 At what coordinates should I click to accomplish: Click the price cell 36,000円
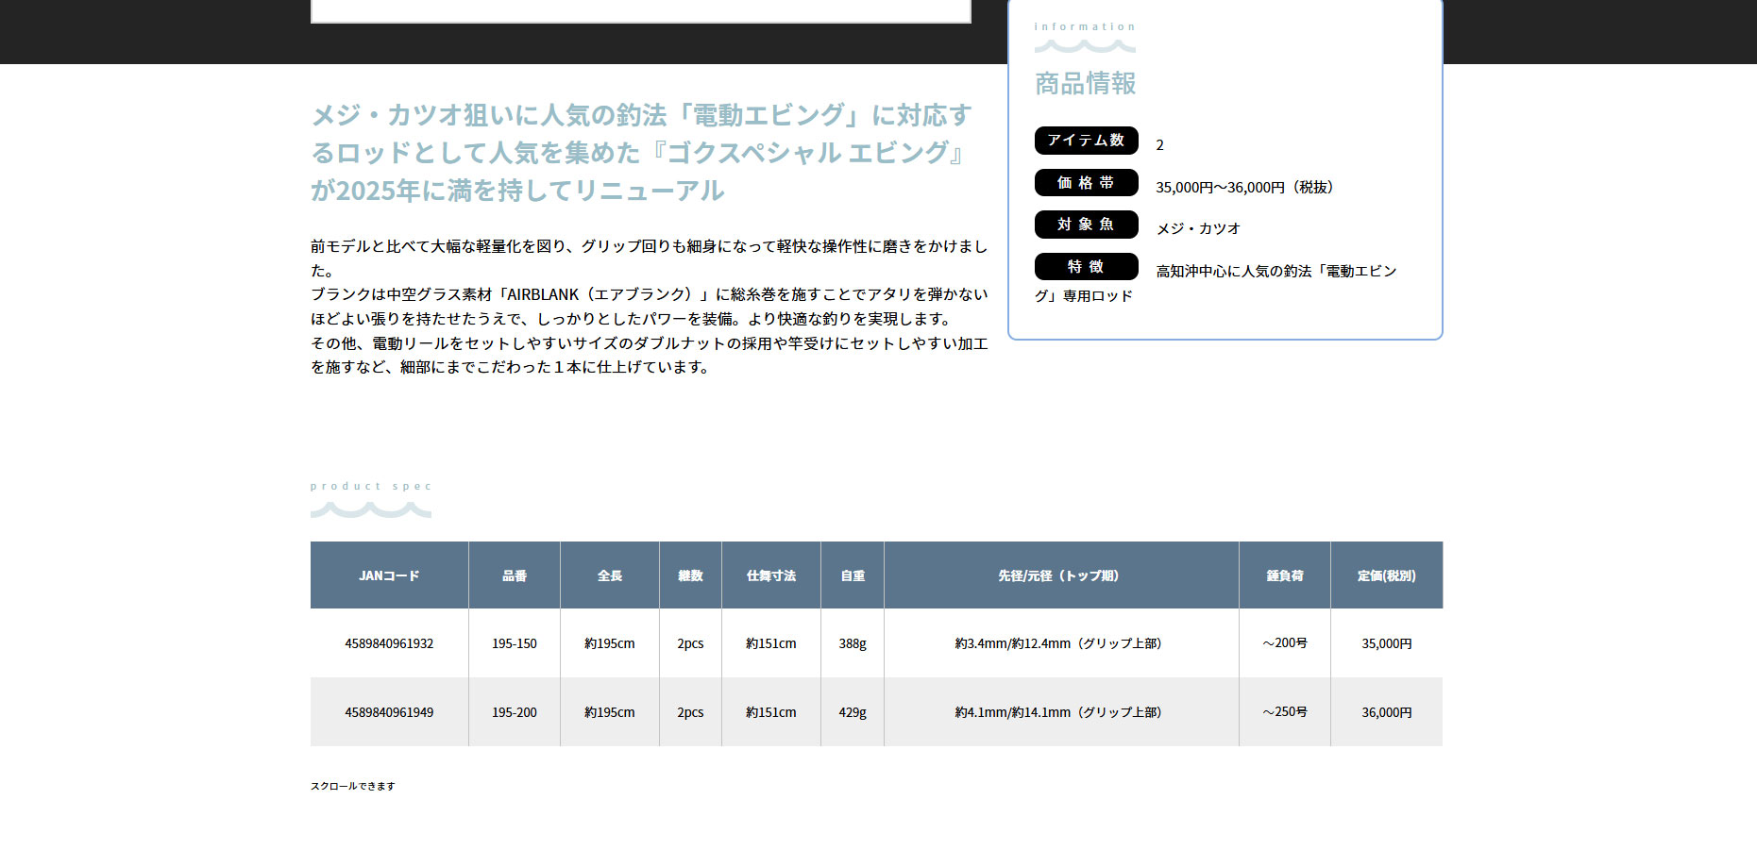click(1387, 712)
